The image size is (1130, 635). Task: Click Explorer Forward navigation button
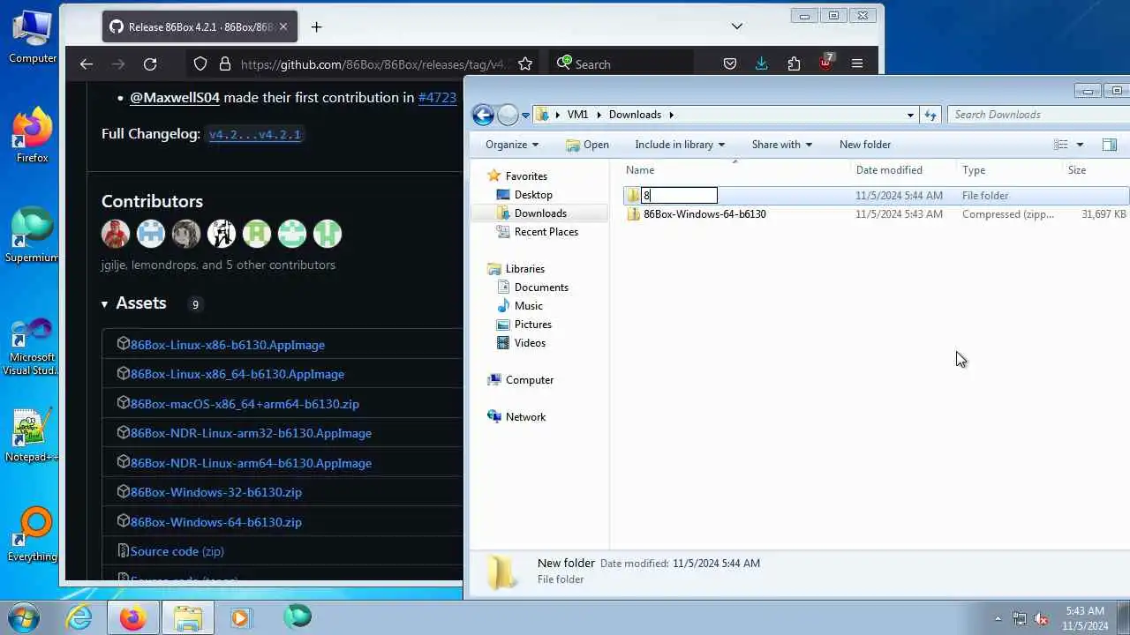click(508, 115)
